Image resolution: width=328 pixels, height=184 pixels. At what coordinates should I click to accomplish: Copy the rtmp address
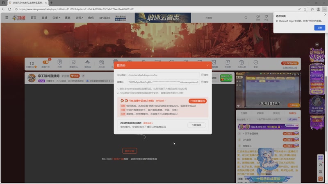205,75
